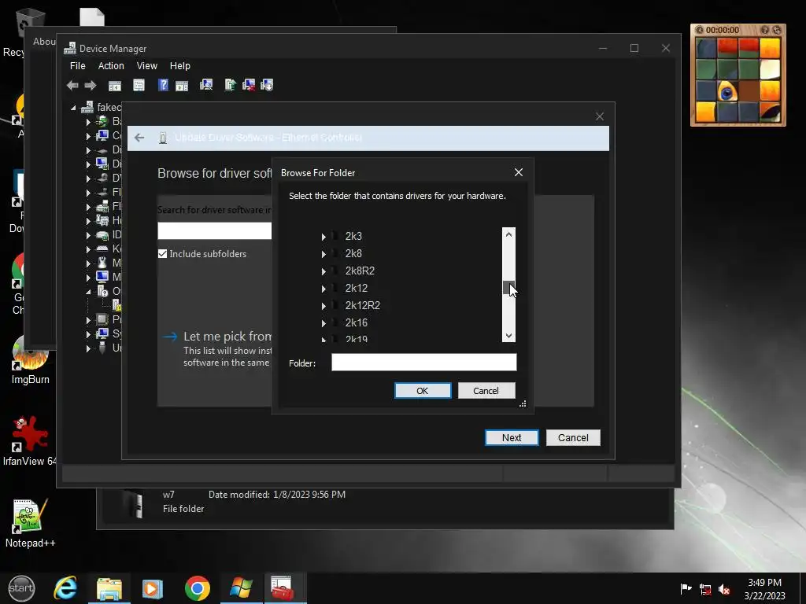Click OK in Browse For Folder
Image resolution: width=806 pixels, height=604 pixels.
(x=423, y=391)
